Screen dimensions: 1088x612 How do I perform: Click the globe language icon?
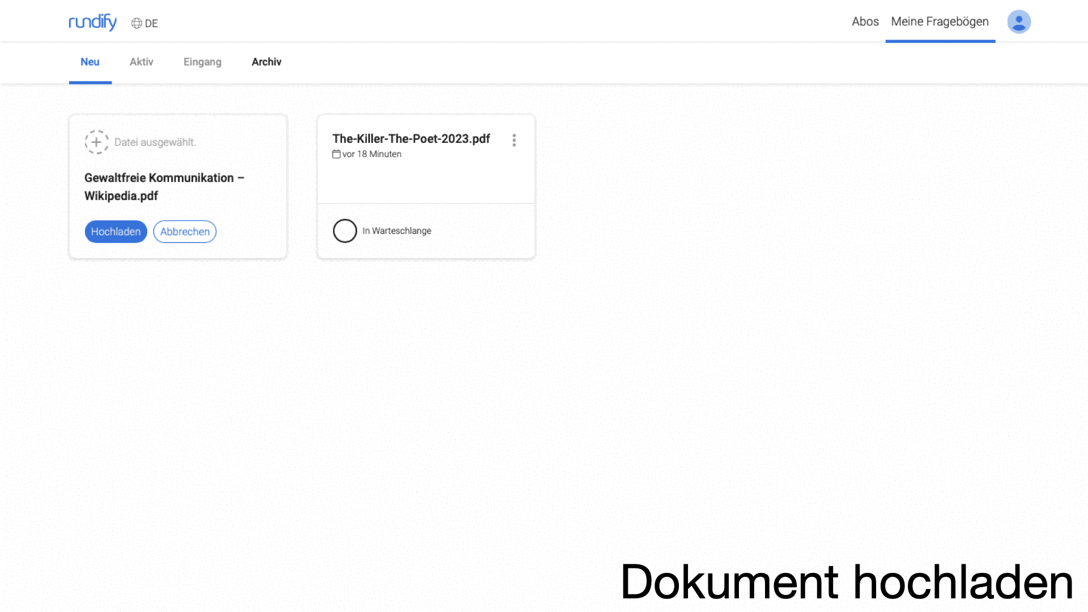137,23
